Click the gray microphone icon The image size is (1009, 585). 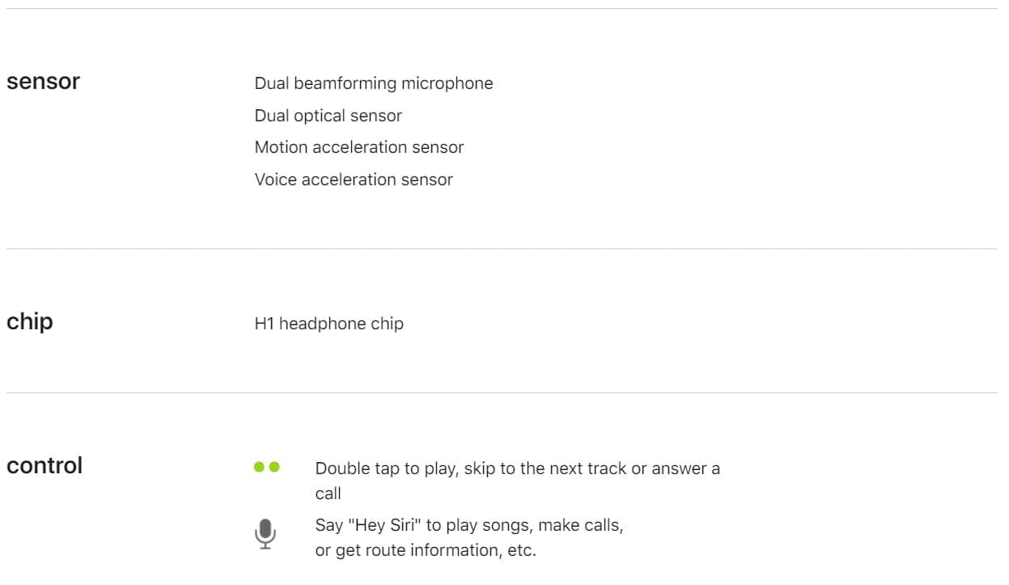tap(265, 534)
